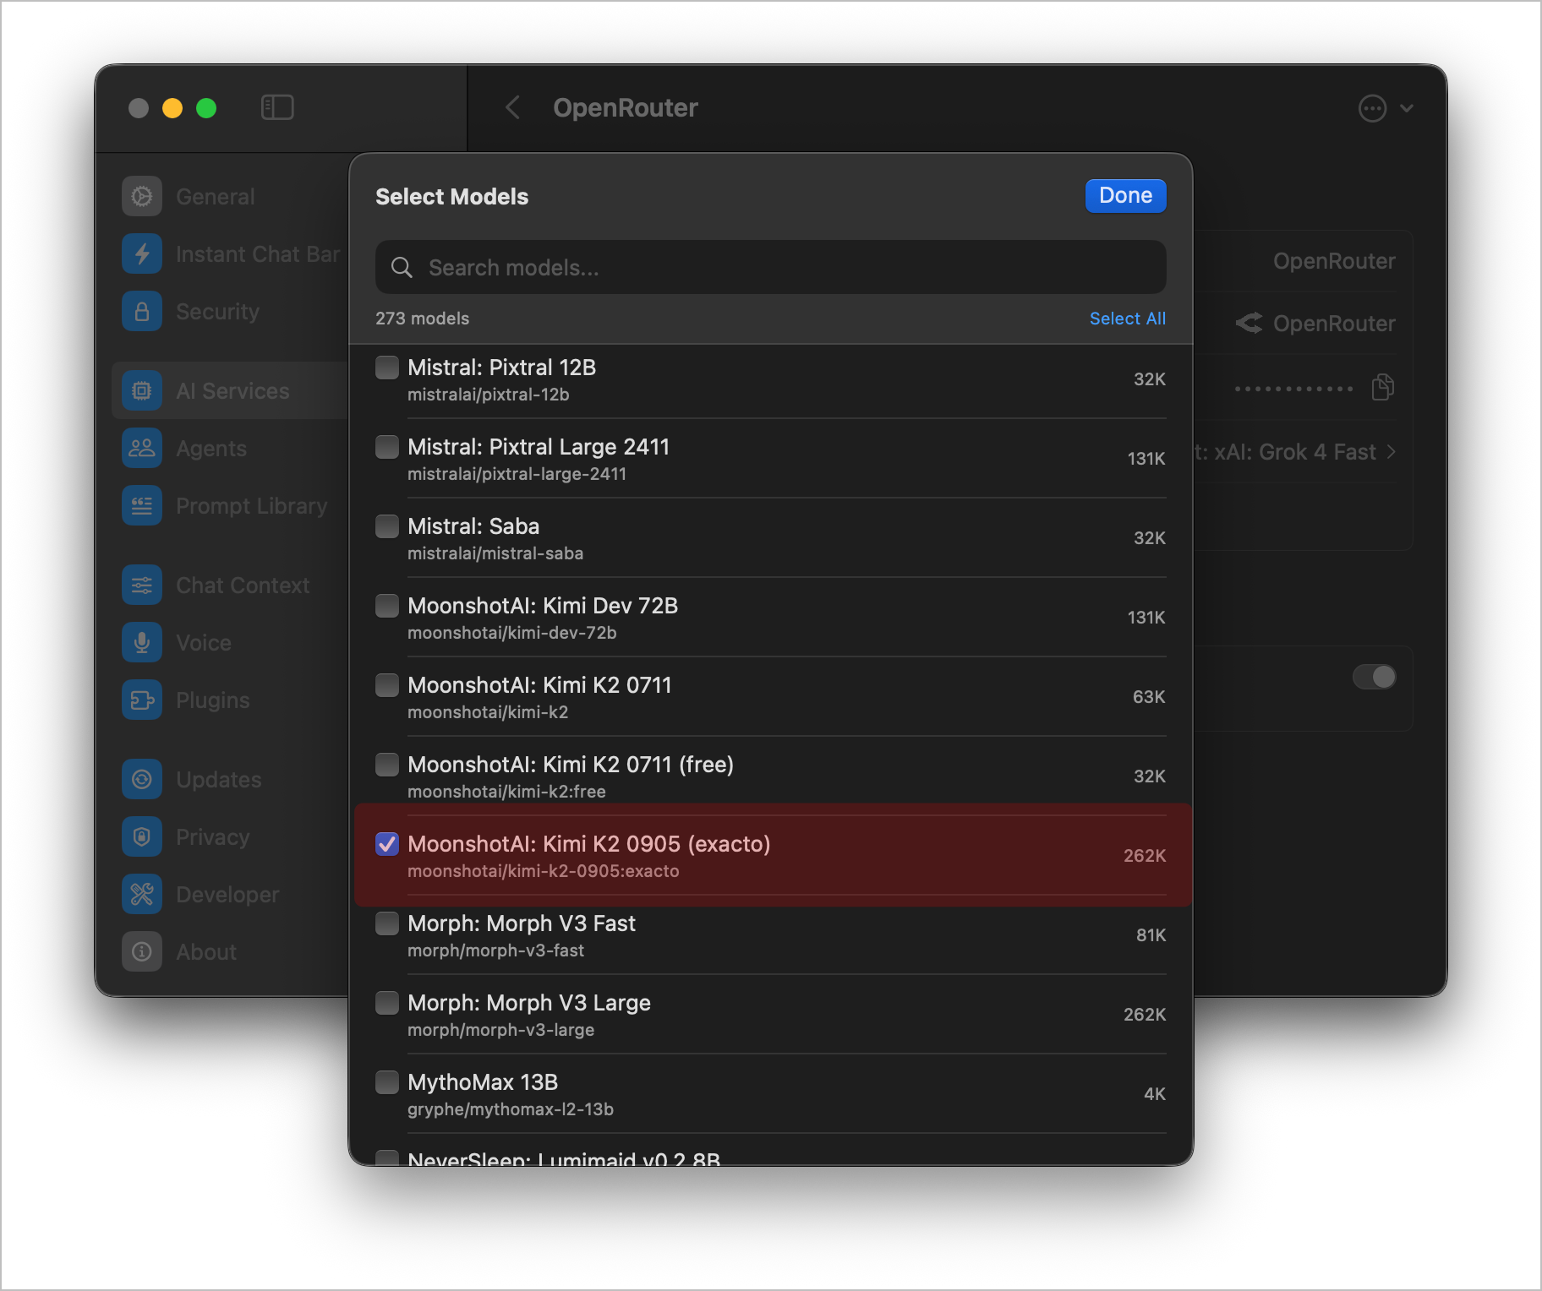Click the gryphe/mythomax-l2-13b identifier

[511, 1109]
